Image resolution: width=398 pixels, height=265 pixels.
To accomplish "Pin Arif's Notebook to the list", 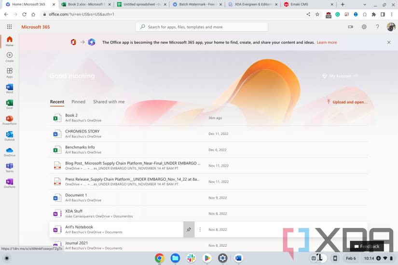I will click(x=189, y=229).
